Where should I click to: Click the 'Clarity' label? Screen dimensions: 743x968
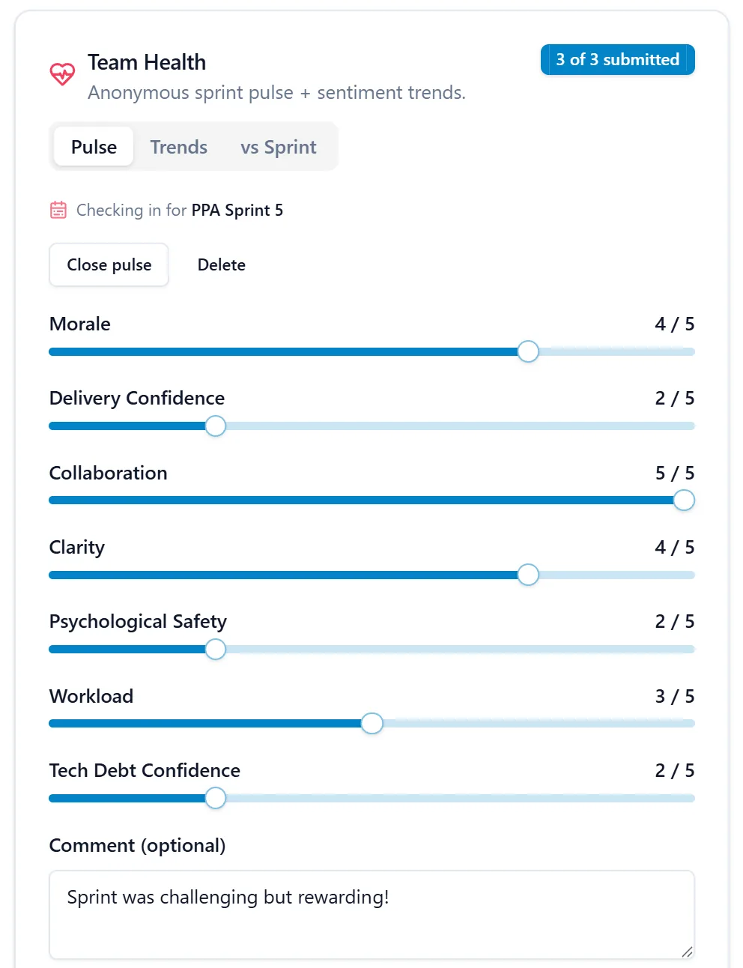click(x=77, y=547)
